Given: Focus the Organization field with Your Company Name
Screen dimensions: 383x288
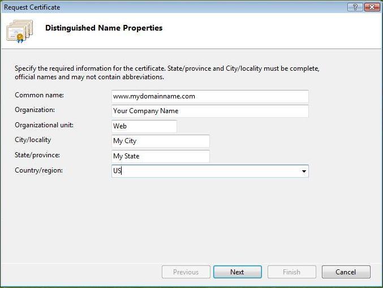Looking at the screenshot, I should tap(210, 111).
